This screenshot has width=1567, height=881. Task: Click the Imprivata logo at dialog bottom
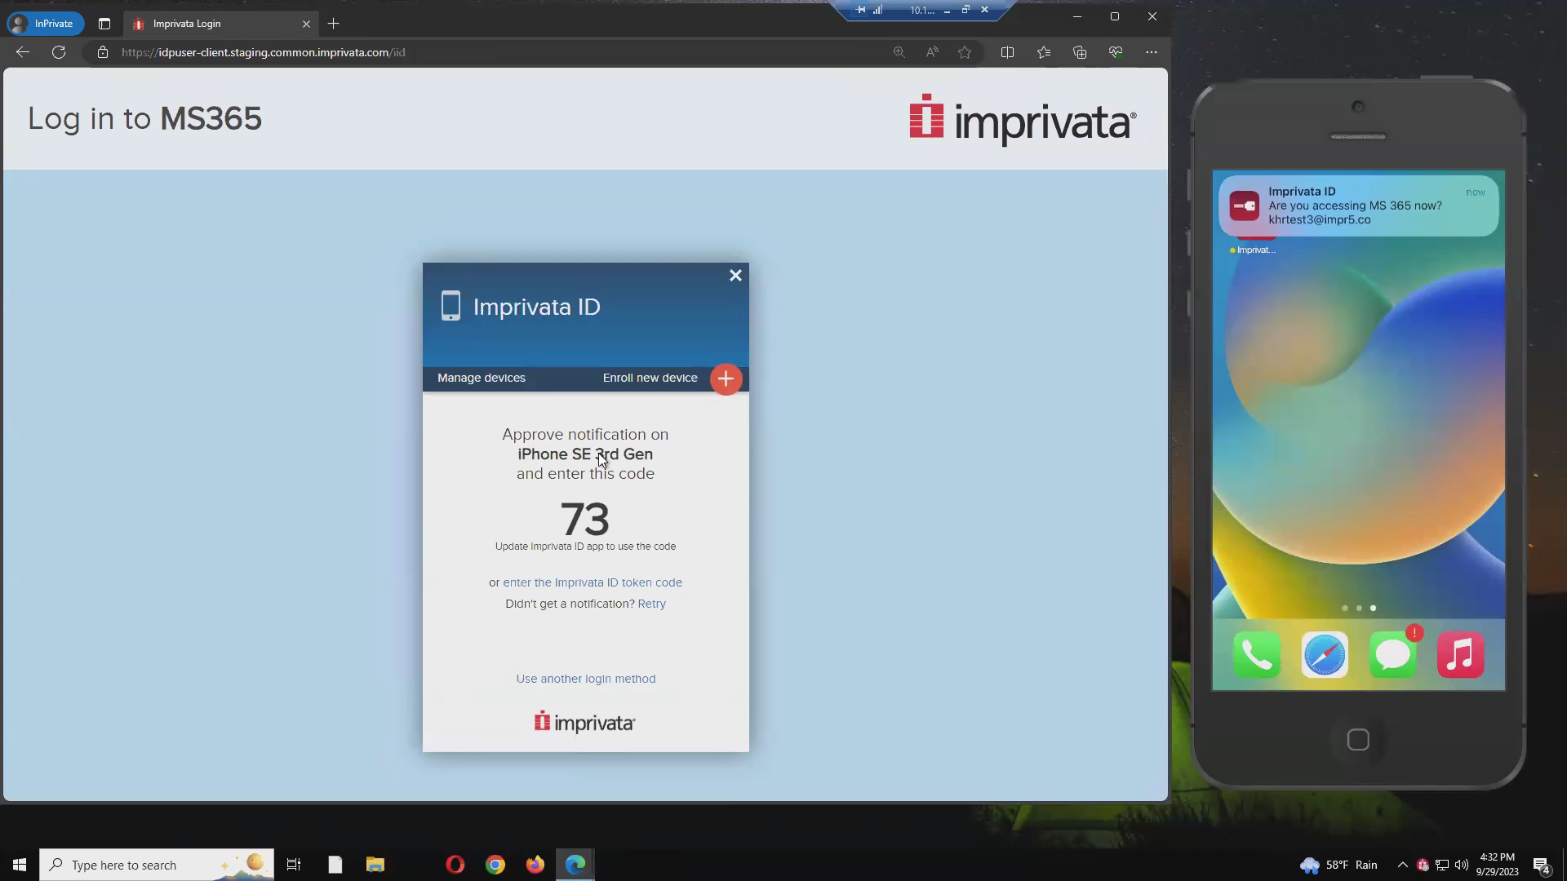coord(585,722)
